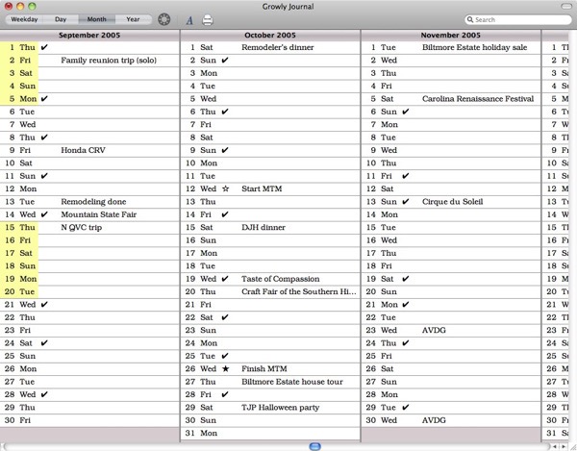This screenshot has height=451, width=577.
Task: Open the gear settings icon in toolbar
Action: [x=164, y=19]
